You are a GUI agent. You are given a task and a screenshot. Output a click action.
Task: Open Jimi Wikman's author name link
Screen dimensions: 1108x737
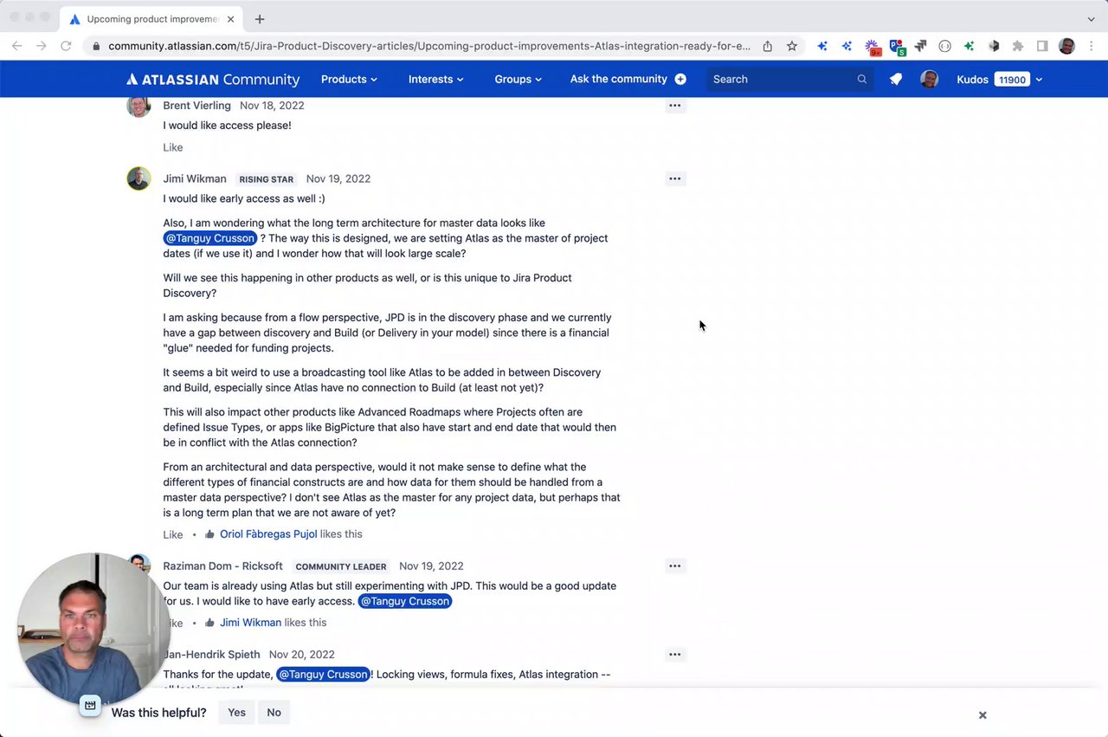[x=195, y=178]
